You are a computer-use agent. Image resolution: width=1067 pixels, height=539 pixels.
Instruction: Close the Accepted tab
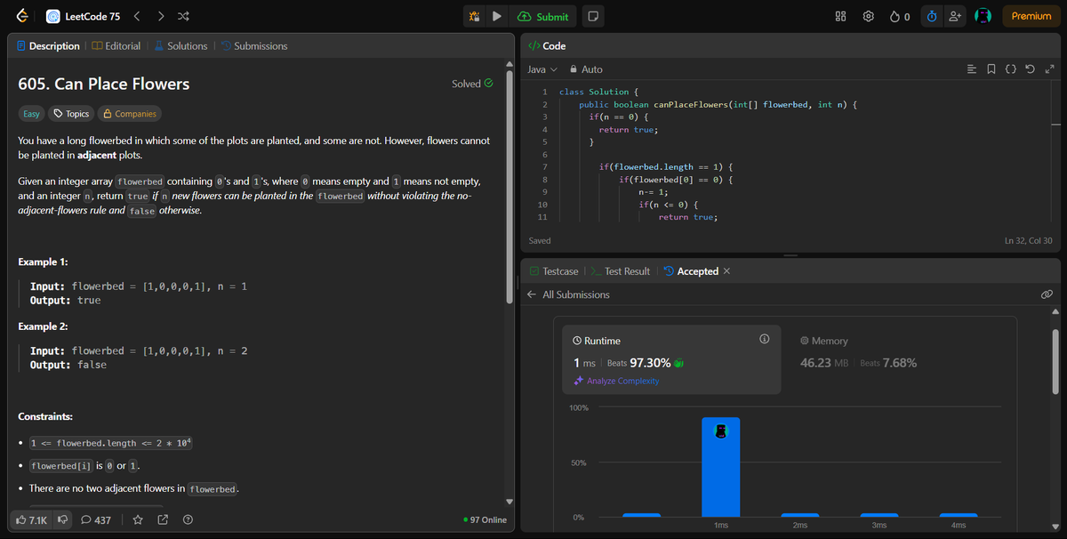coord(727,271)
